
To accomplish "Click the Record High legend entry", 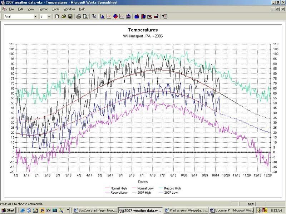I will pyautogui.click(x=170, y=188).
